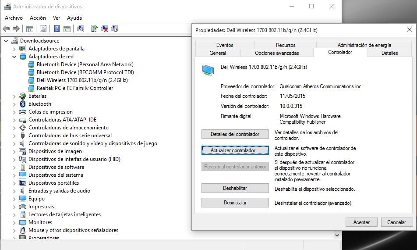Viewport: 417px width, 250px height.
Task: Expand Controladoras de sonido y vídeo node
Action: coord(14,144)
